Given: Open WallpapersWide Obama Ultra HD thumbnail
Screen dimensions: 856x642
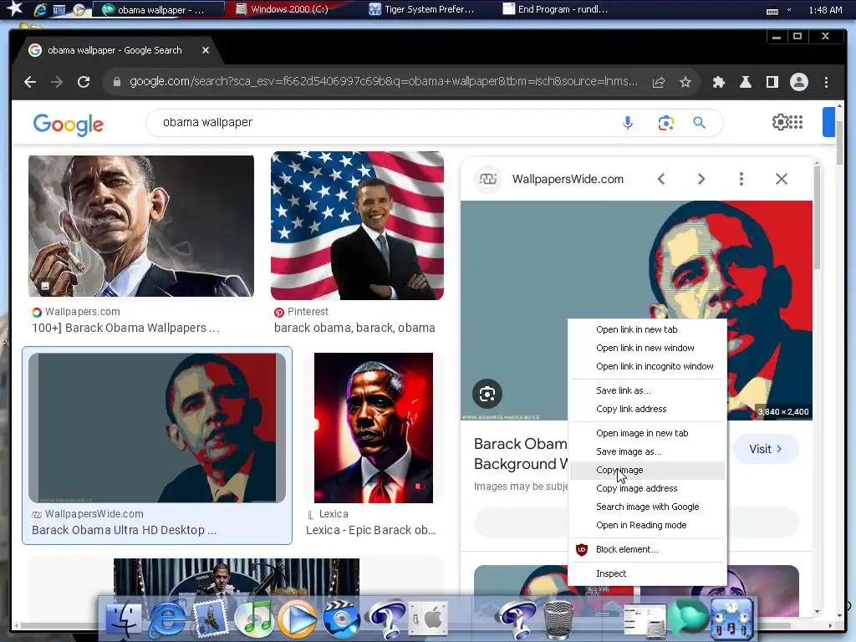Looking at the screenshot, I should click(156, 427).
